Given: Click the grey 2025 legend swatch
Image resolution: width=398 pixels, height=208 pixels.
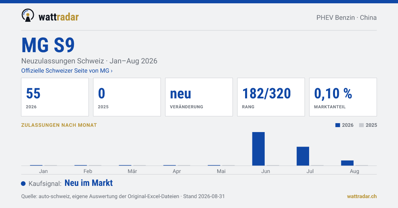Looking at the screenshot, I should [362, 125].
